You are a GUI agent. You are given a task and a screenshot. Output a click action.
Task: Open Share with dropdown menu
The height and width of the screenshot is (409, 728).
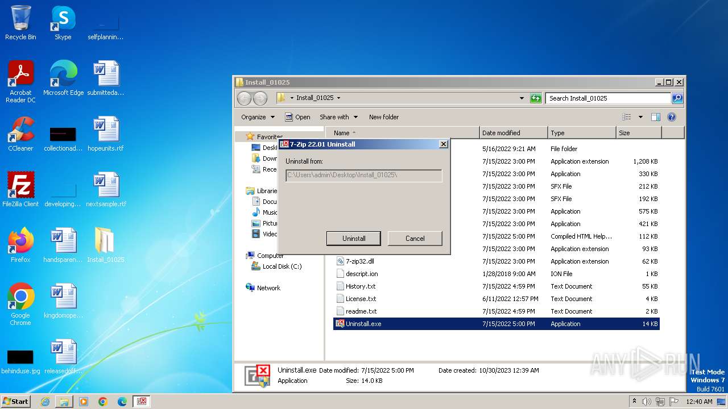coord(338,117)
